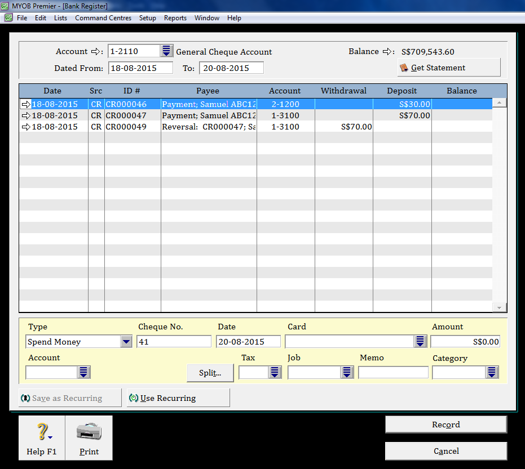Image resolution: width=525 pixels, height=469 pixels.
Task: Click the Print printer icon
Action: tap(89, 432)
